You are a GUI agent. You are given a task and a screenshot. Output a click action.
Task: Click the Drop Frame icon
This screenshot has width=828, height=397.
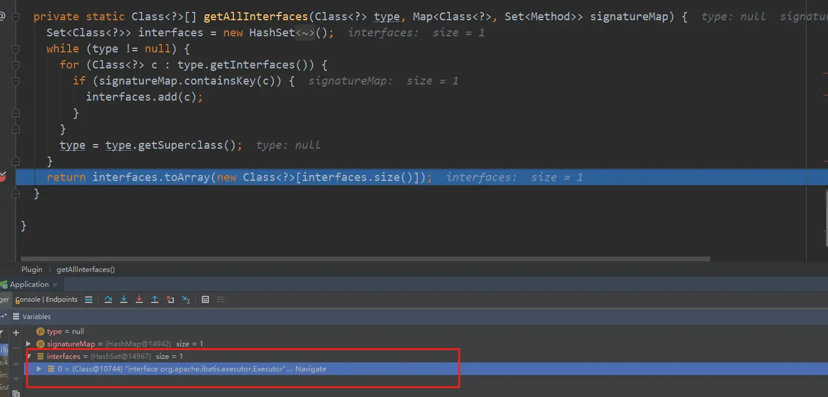click(170, 299)
